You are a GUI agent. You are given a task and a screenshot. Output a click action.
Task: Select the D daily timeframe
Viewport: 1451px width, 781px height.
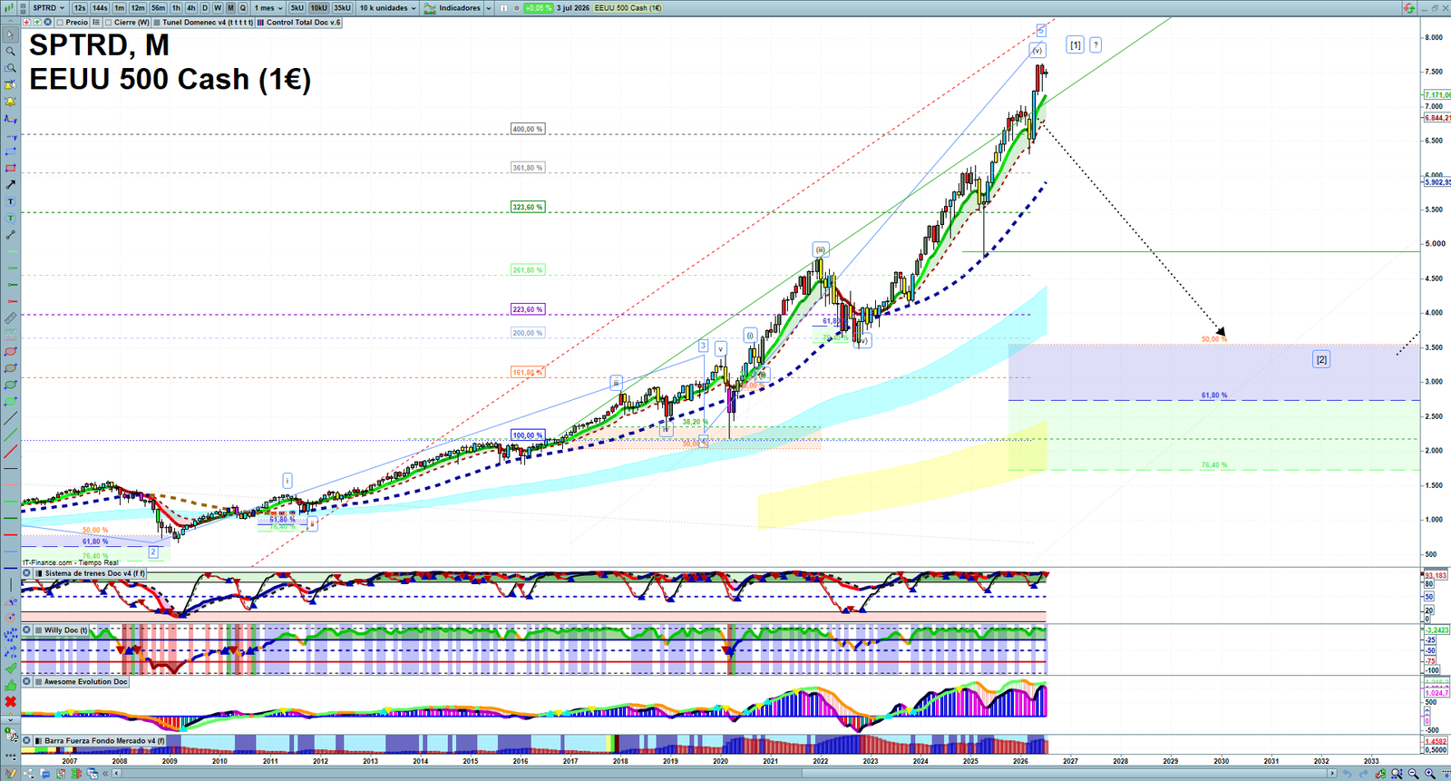pos(205,8)
